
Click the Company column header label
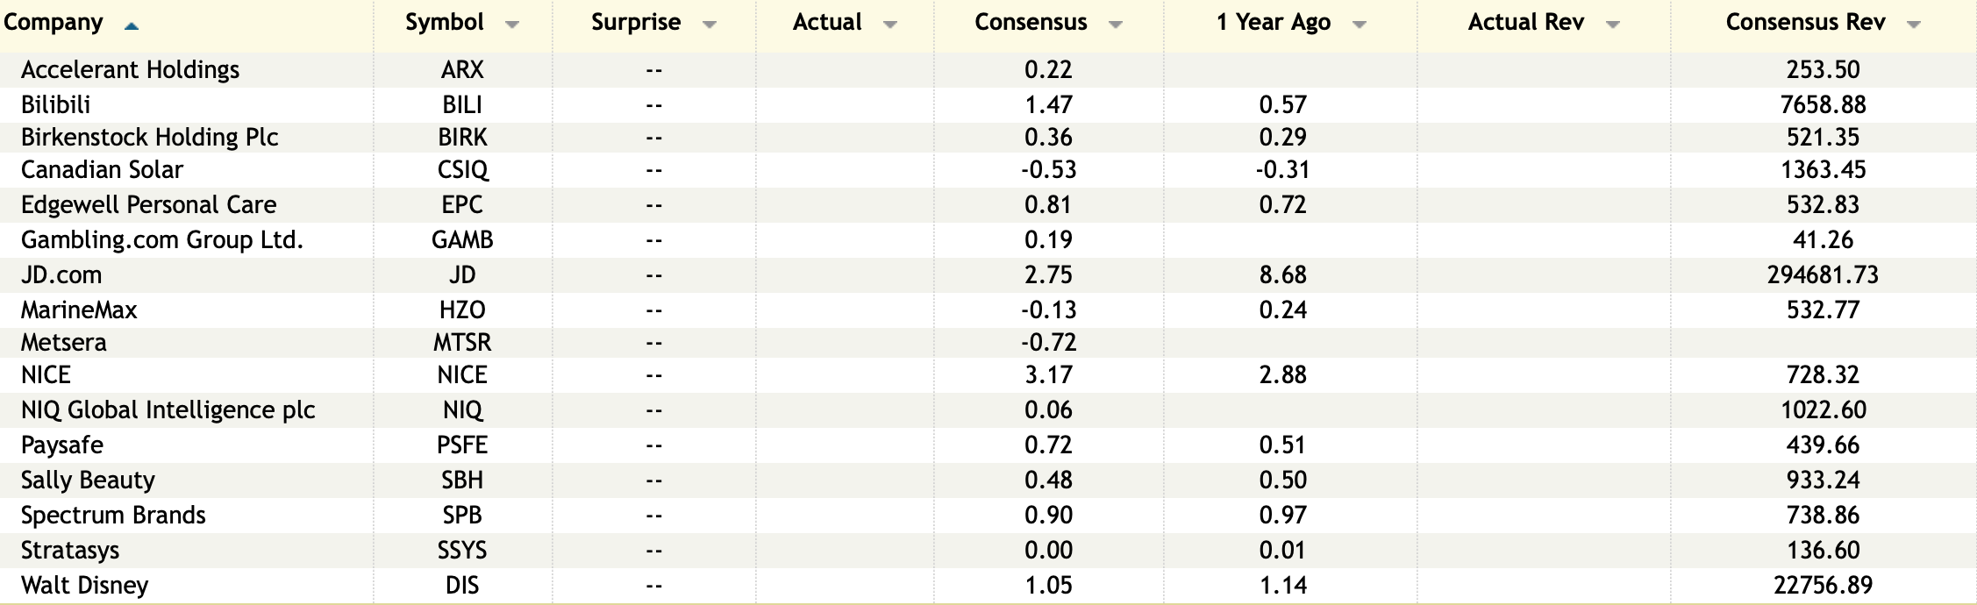coord(54,23)
